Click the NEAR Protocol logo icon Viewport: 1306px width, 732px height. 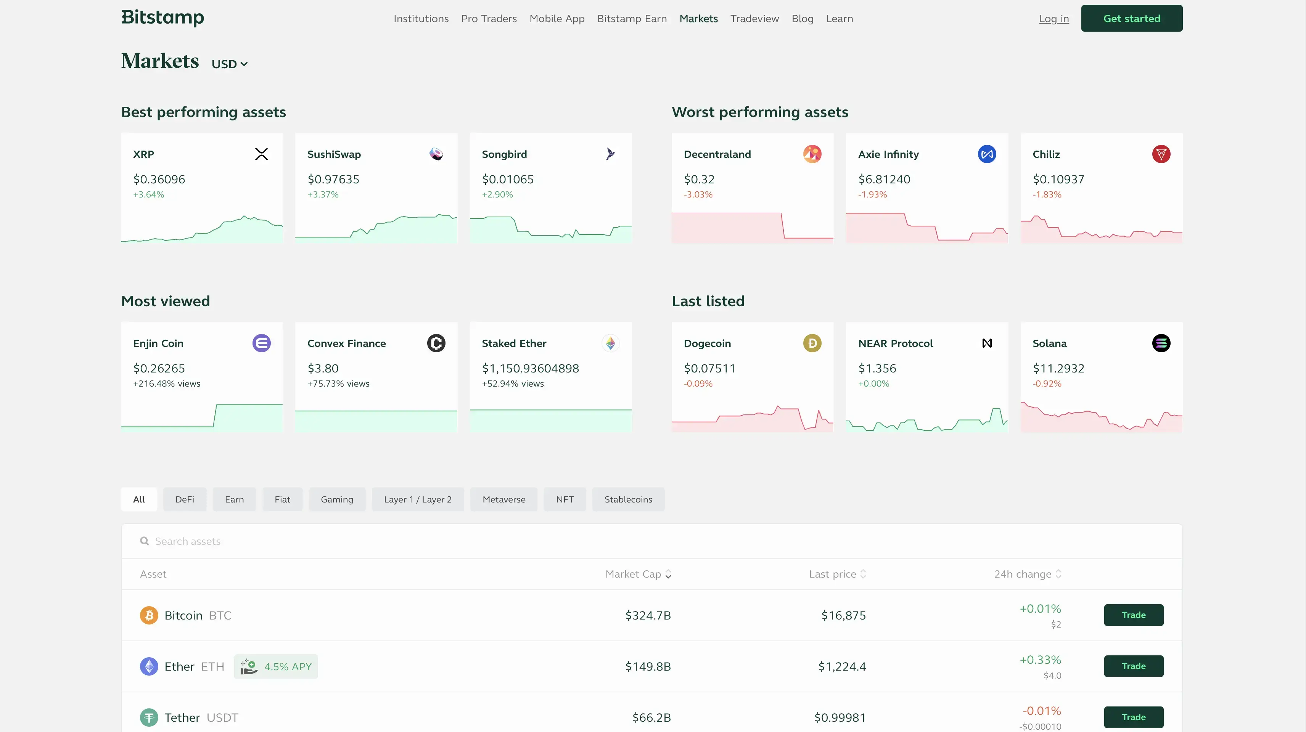(x=987, y=343)
